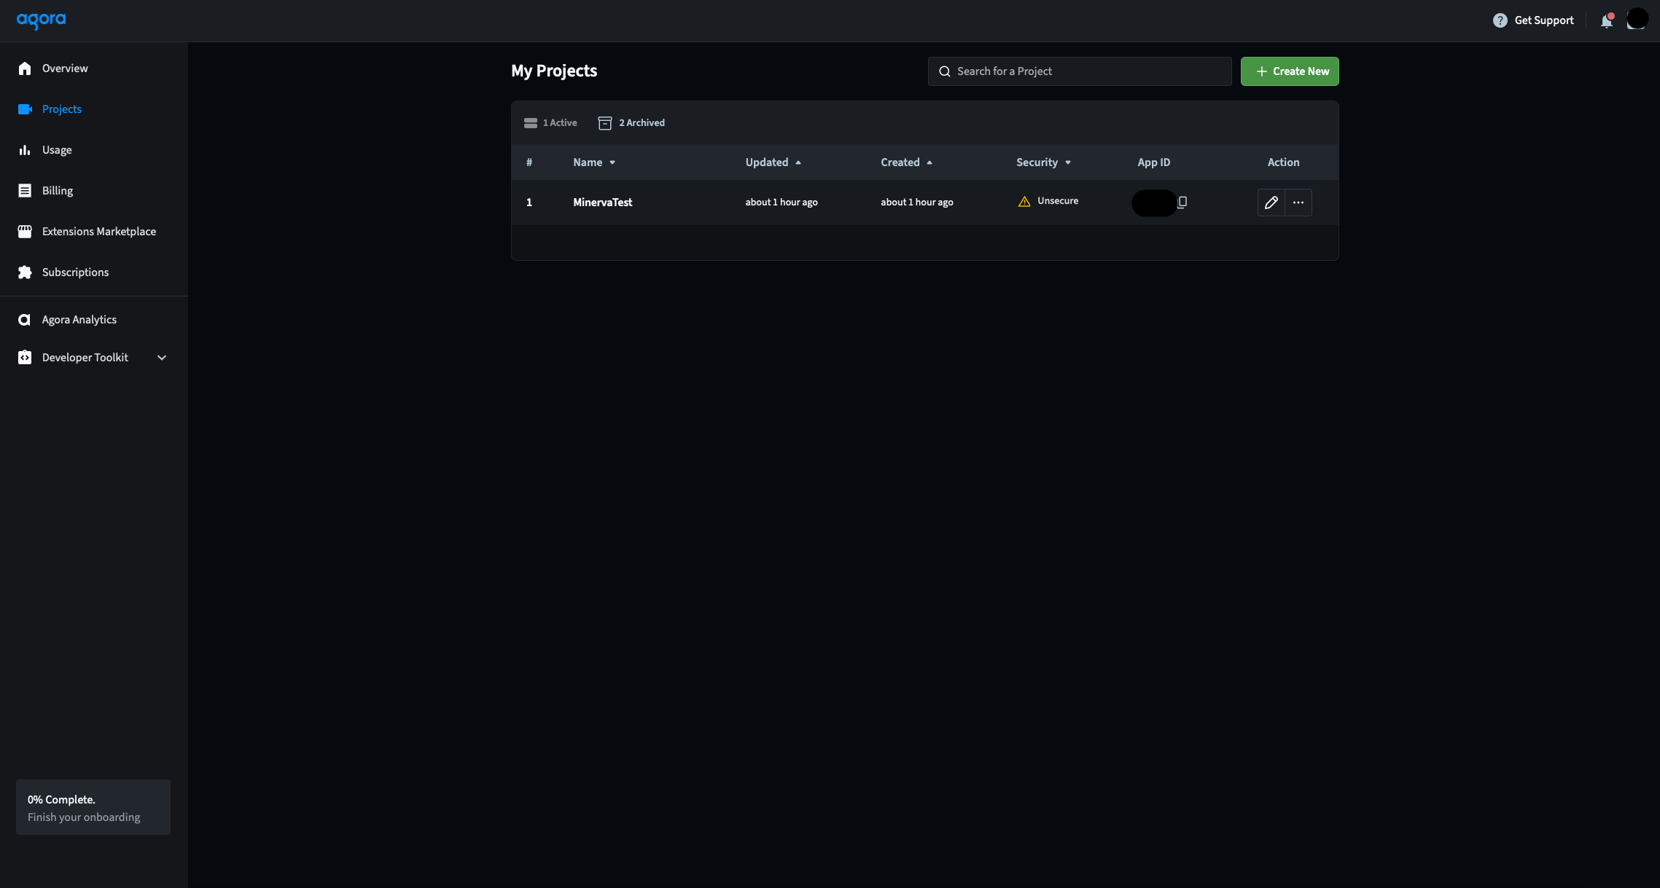Viewport: 1660px width, 888px height.
Task: Edit the MinervaTest project with pencil icon
Action: tap(1271, 203)
